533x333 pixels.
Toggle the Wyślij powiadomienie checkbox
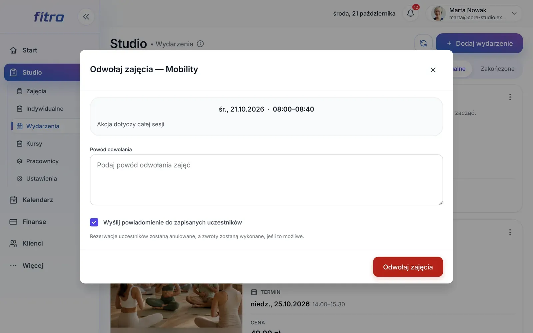click(x=94, y=222)
